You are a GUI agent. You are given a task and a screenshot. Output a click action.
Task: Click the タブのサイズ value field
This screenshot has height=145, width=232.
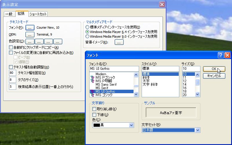point(12,80)
